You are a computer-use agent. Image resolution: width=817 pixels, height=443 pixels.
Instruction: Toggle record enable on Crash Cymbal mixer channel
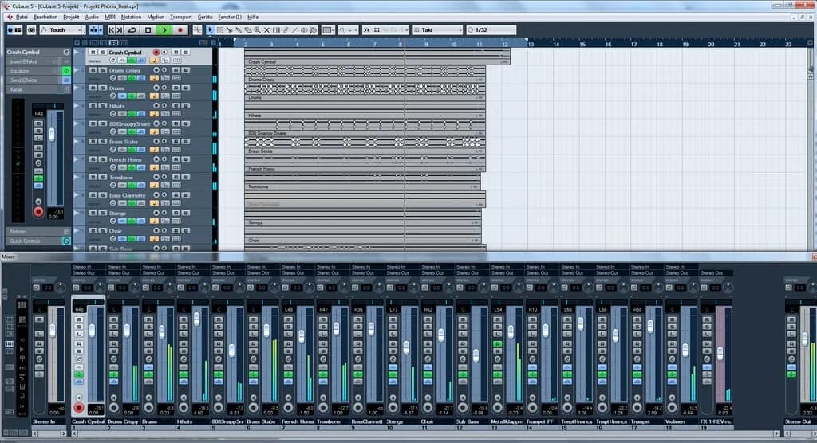(x=79, y=407)
